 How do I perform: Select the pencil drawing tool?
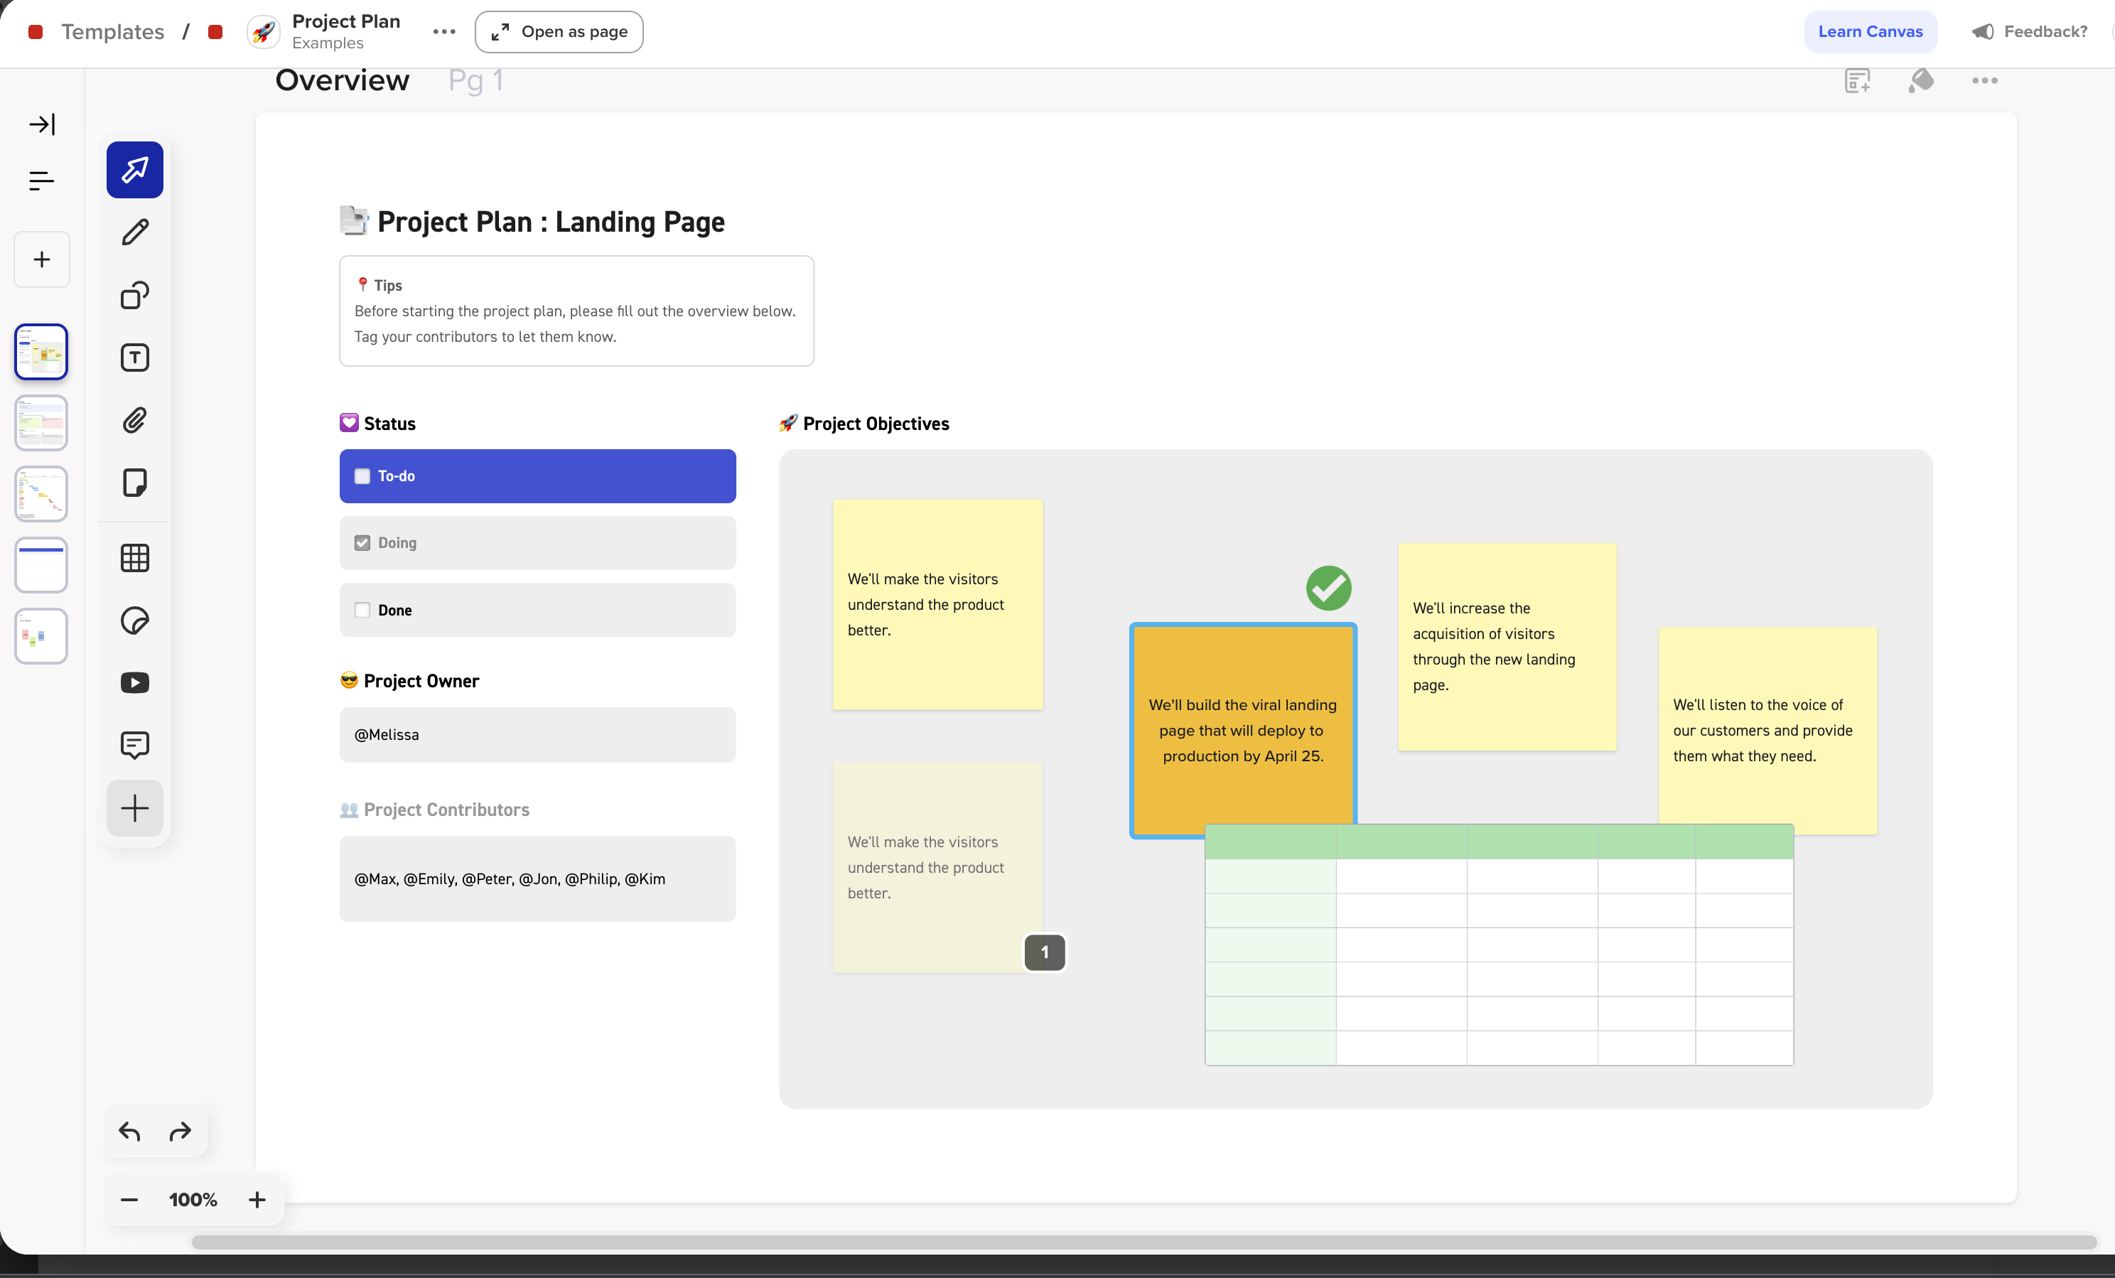(135, 232)
